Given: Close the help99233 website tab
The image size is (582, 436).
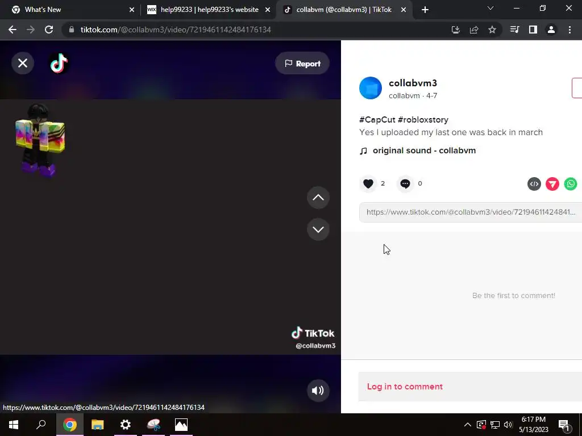Looking at the screenshot, I should pos(268,10).
